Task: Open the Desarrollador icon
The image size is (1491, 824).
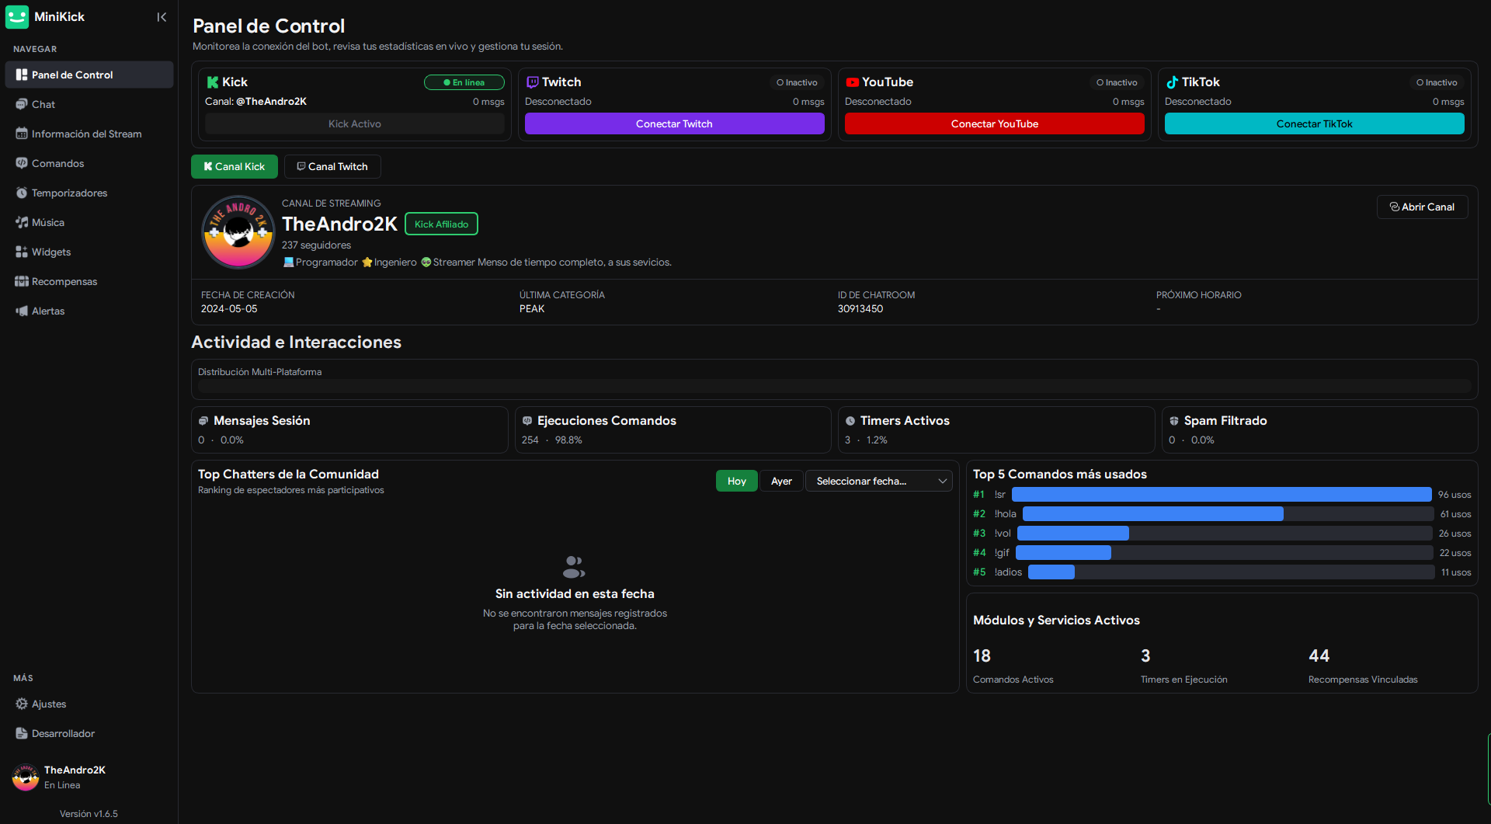Action: [x=22, y=733]
